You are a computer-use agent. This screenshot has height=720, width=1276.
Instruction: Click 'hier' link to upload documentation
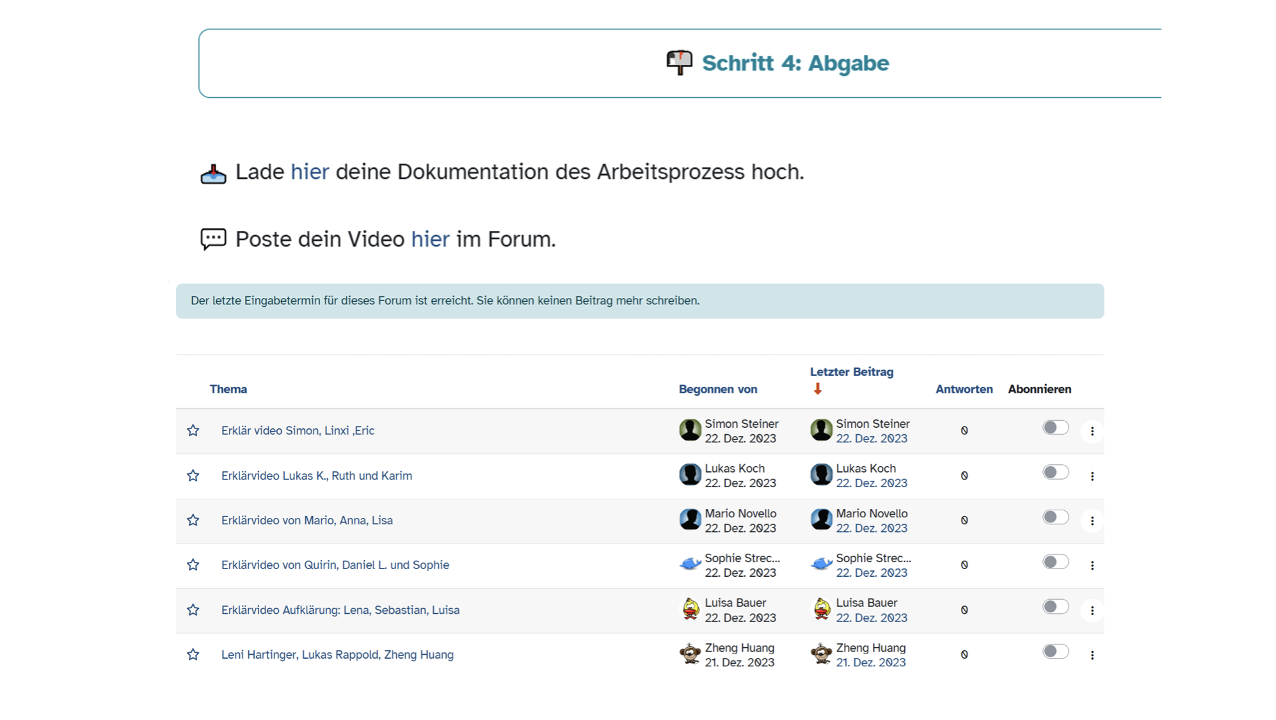click(309, 172)
